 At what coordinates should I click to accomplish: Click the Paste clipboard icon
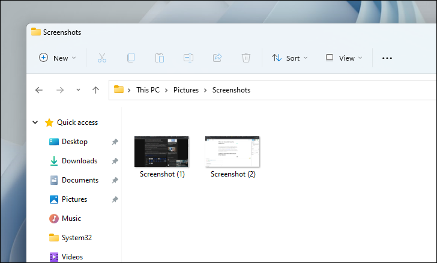(x=160, y=58)
